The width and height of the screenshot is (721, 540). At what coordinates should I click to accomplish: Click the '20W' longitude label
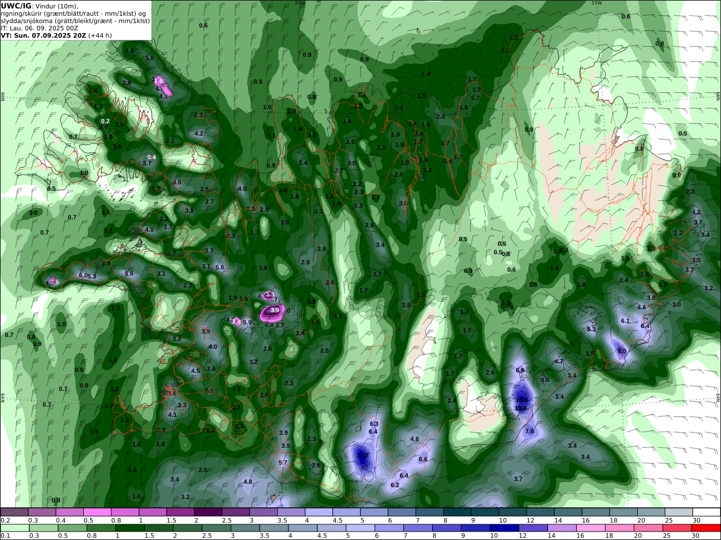click(x=300, y=3)
